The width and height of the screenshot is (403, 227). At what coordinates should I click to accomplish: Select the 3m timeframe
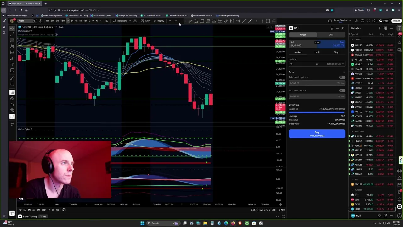[x=52, y=21]
